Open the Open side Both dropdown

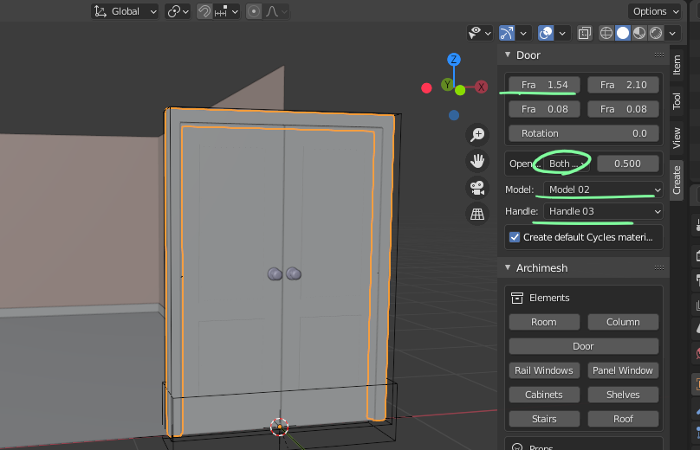566,164
